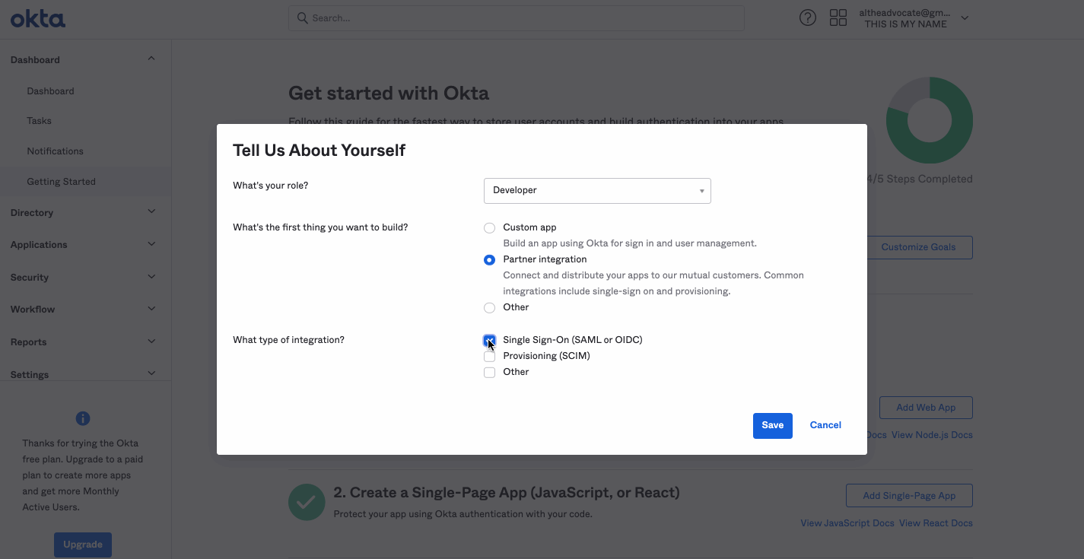
Task: Click the steps completed donut chart
Action: coord(929,120)
